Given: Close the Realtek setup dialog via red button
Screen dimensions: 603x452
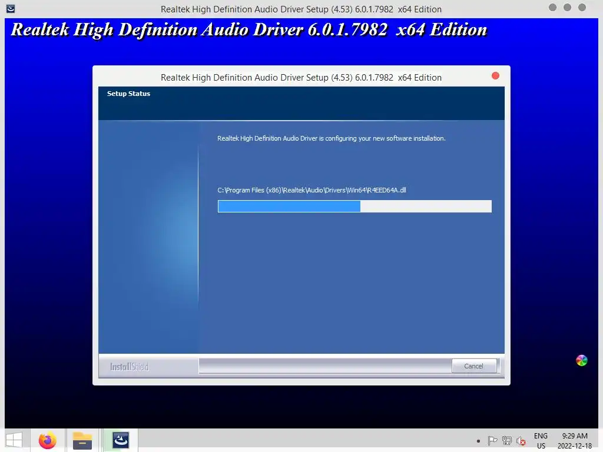Looking at the screenshot, I should pos(495,76).
